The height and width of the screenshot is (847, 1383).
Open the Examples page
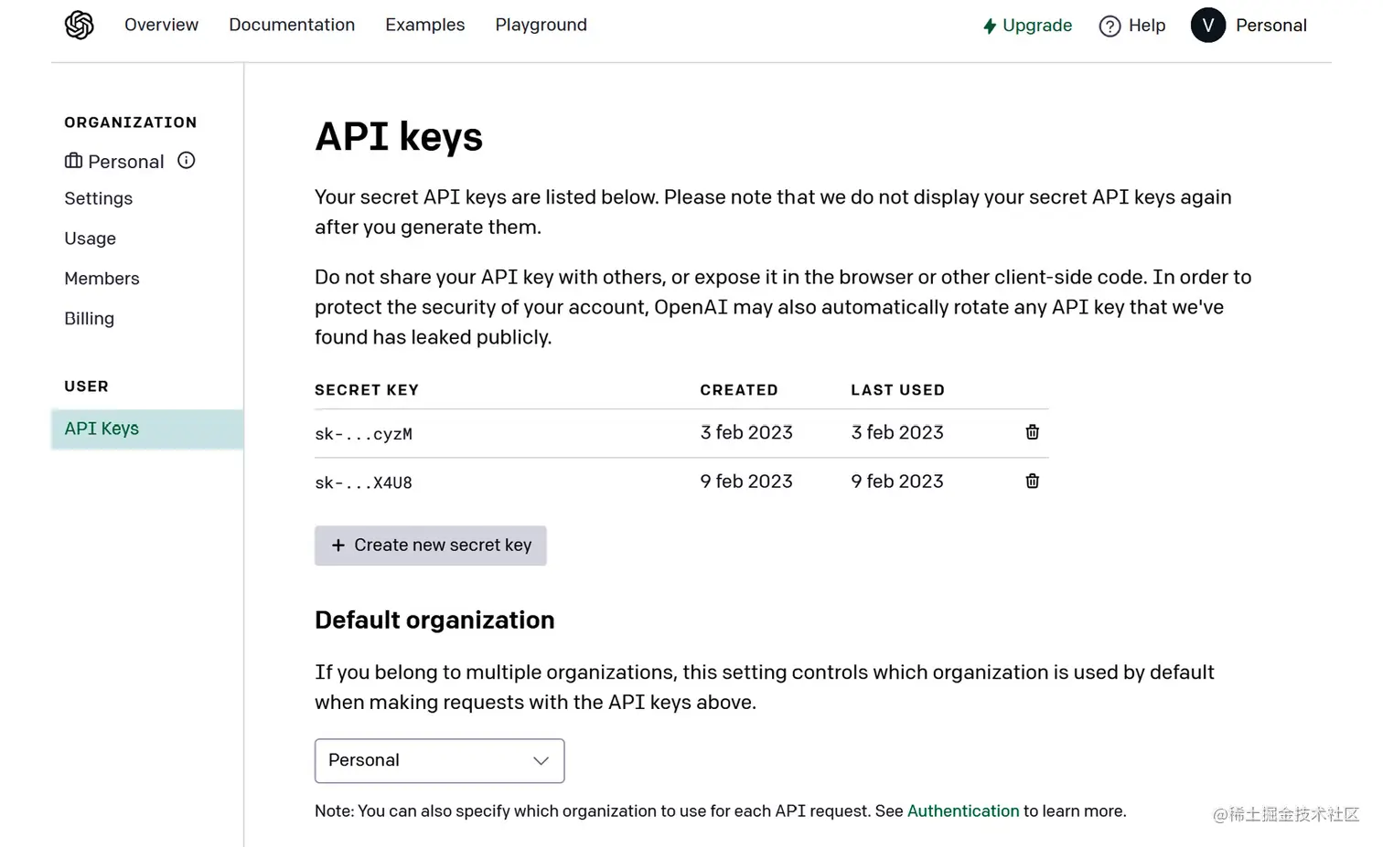[424, 25]
